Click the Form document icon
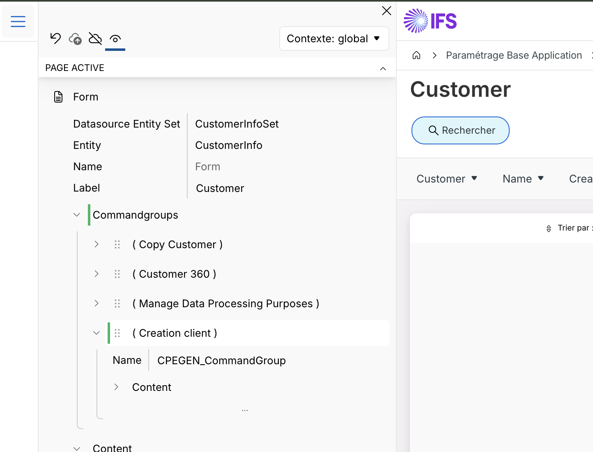The height and width of the screenshot is (452, 593). click(58, 97)
